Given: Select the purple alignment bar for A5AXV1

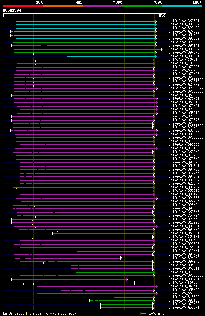Looking at the screenshot, I should point(103,234).
